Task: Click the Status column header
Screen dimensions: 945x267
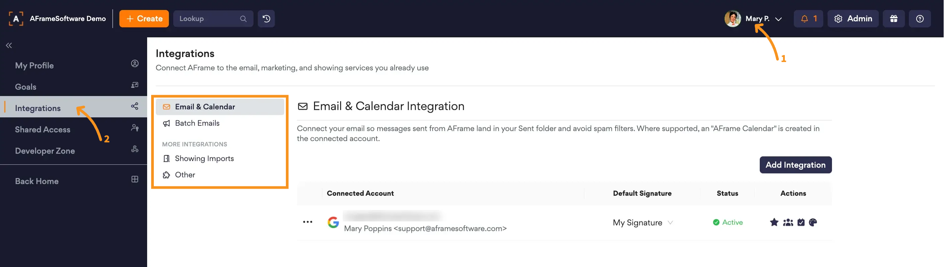Action: (727, 193)
